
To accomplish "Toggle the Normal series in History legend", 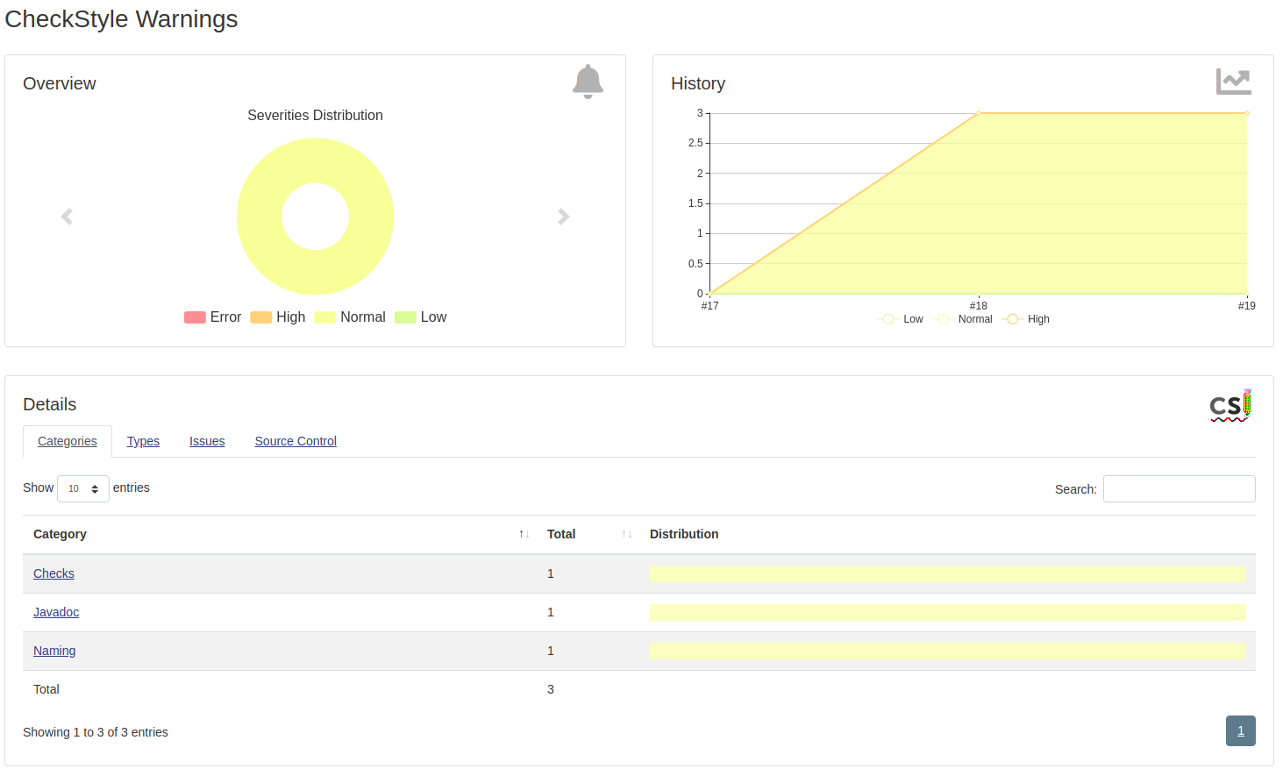I will [x=965, y=319].
